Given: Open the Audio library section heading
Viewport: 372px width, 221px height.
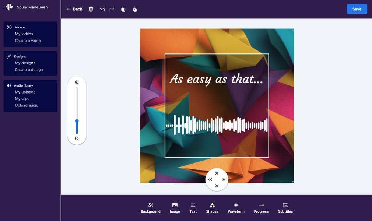Looking at the screenshot, I should coord(24,85).
